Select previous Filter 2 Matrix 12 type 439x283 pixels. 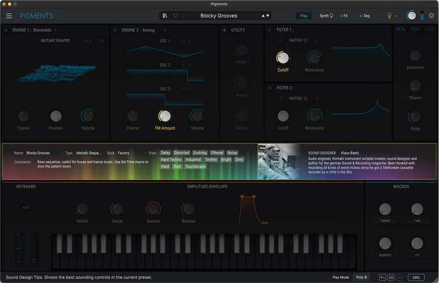coord(280,98)
